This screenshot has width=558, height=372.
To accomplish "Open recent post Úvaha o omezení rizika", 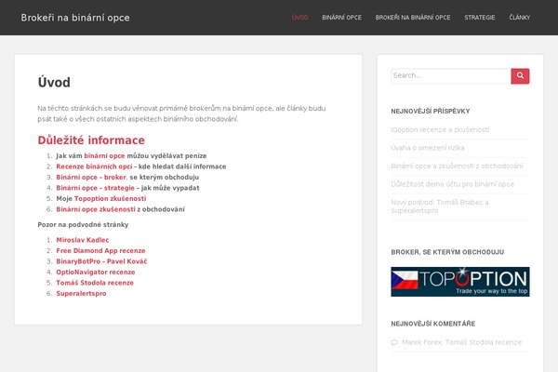I will (x=428, y=148).
